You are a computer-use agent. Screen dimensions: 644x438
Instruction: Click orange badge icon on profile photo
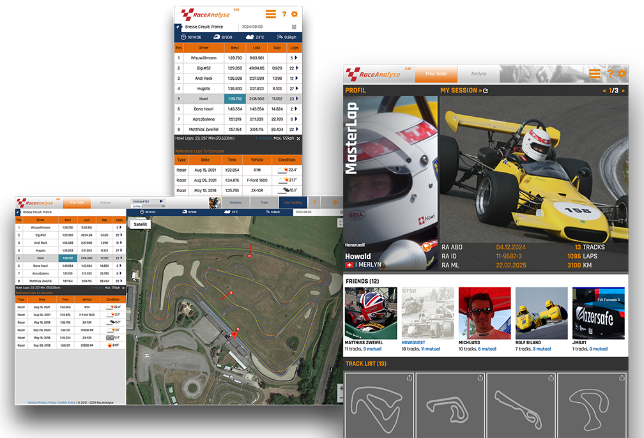(427, 246)
